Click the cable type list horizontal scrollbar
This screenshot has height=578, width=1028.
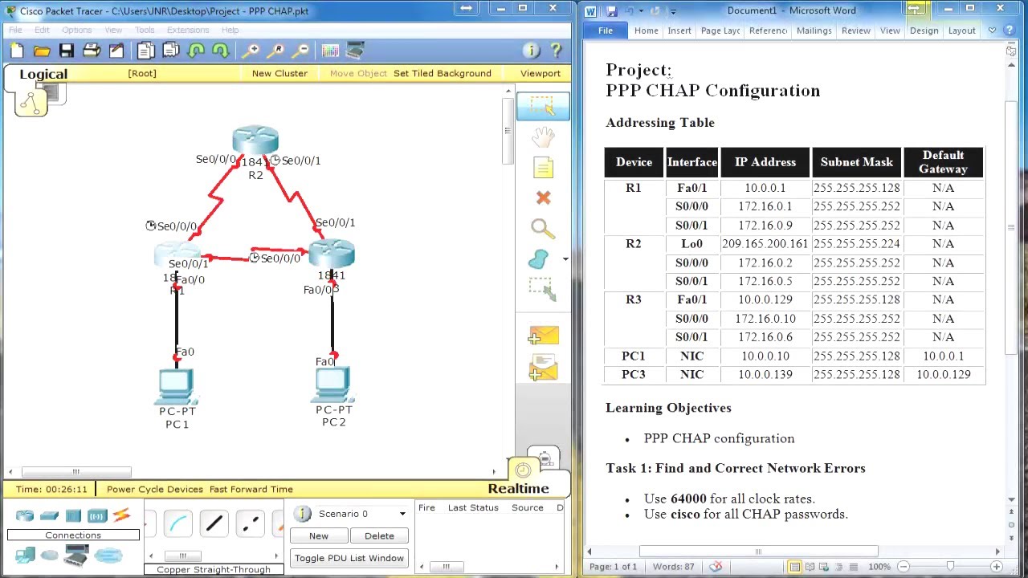coord(182,556)
